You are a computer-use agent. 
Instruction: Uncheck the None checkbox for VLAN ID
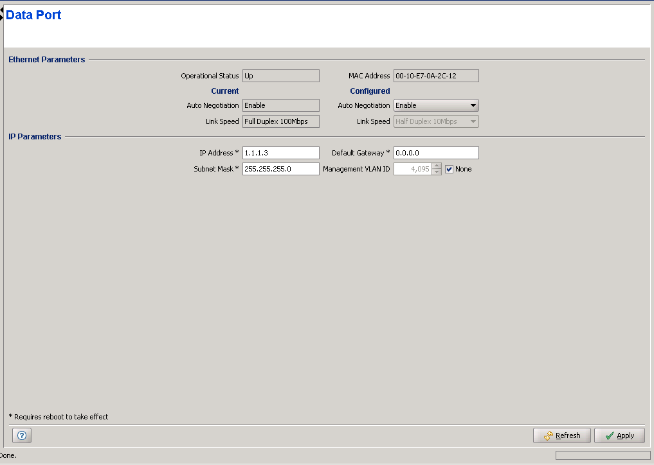(x=450, y=170)
